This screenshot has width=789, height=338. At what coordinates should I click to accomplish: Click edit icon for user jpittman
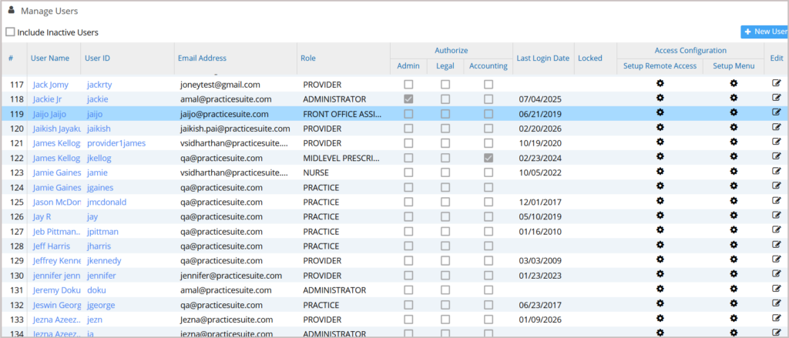click(x=777, y=231)
